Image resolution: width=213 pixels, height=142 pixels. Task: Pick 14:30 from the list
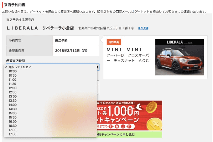click(x=50, y=109)
